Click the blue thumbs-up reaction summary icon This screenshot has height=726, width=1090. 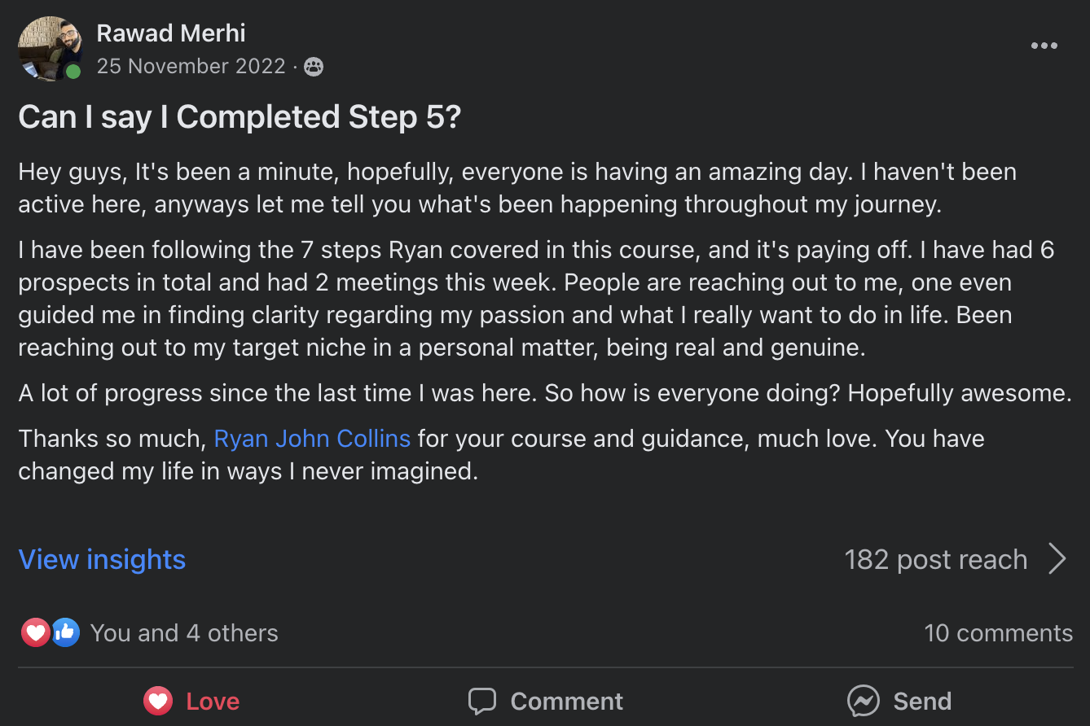point(65,633)
